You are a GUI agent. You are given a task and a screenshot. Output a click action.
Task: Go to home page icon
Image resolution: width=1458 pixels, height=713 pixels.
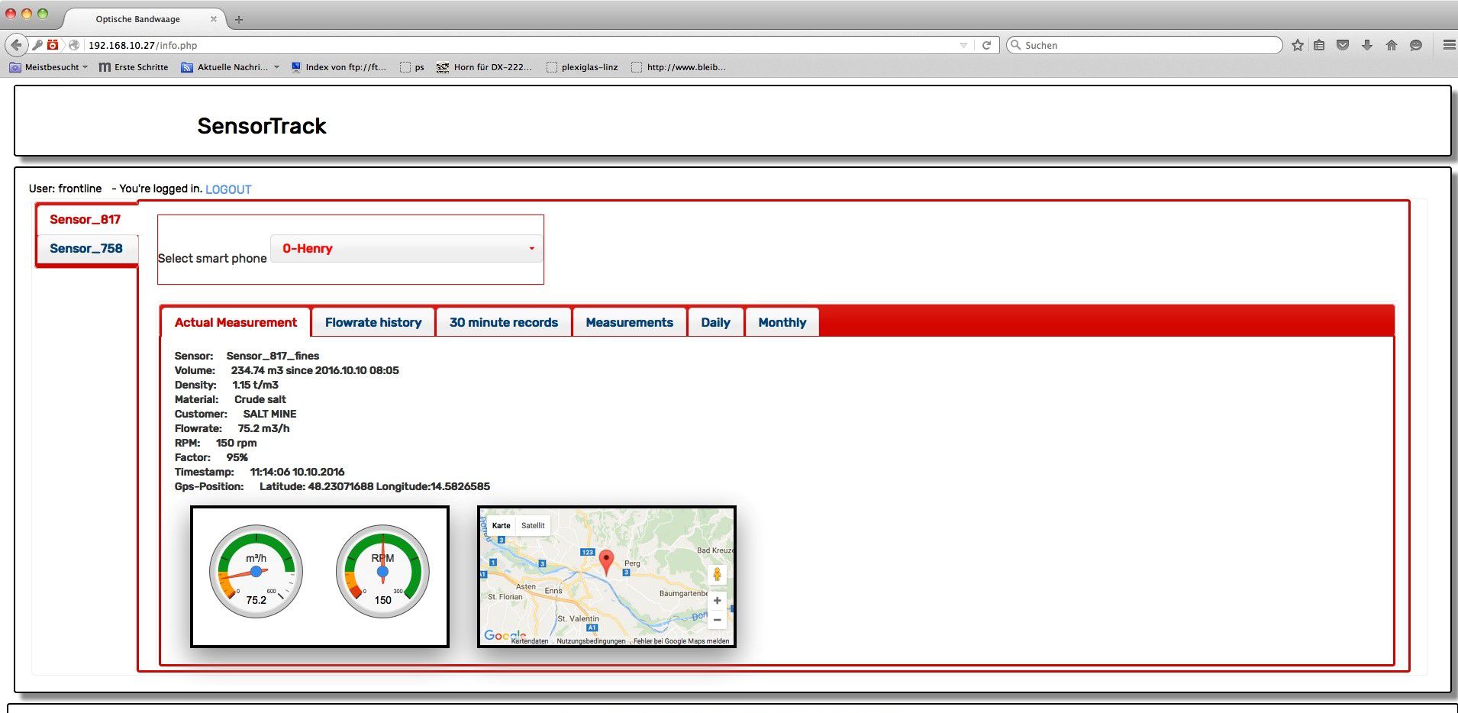(x=1392, y=45)
